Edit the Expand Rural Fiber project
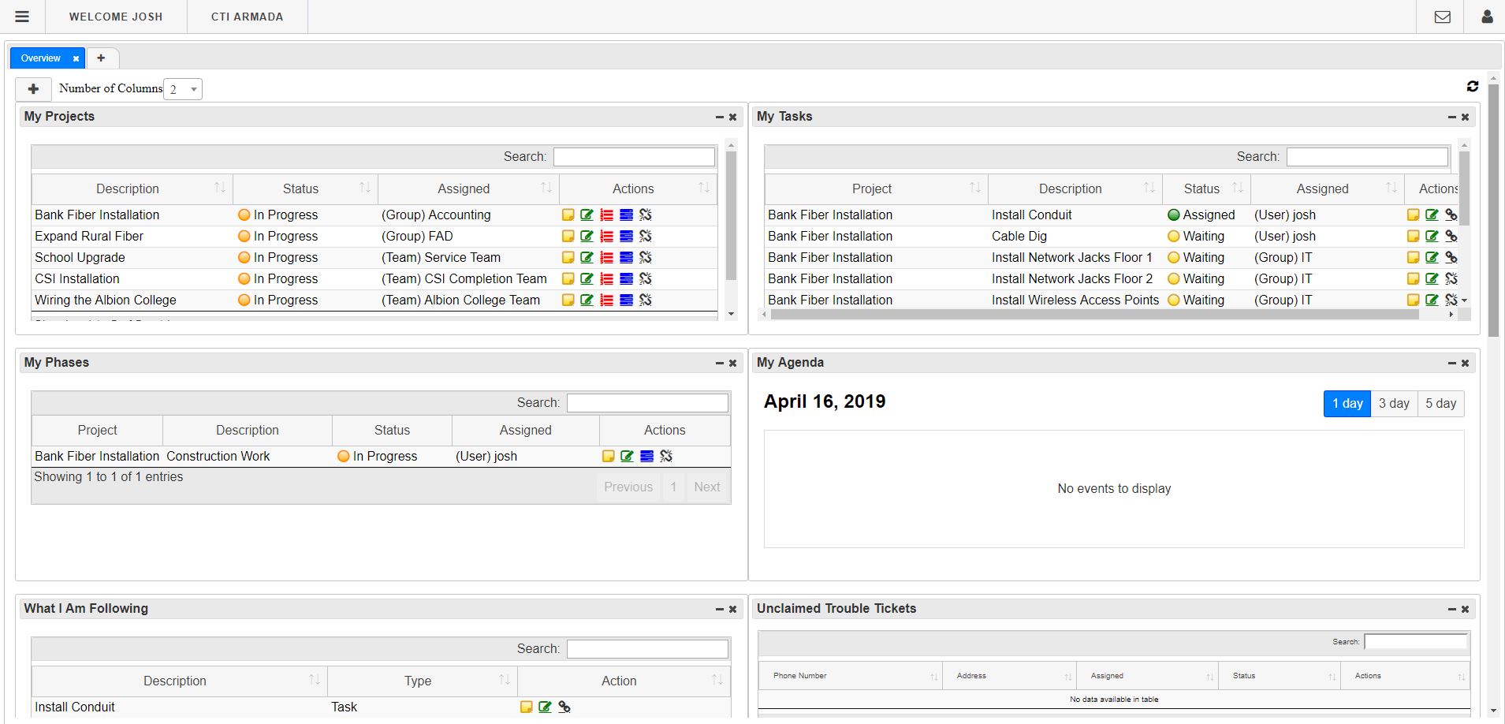The image size is (1505, 724). coord(587,236)
